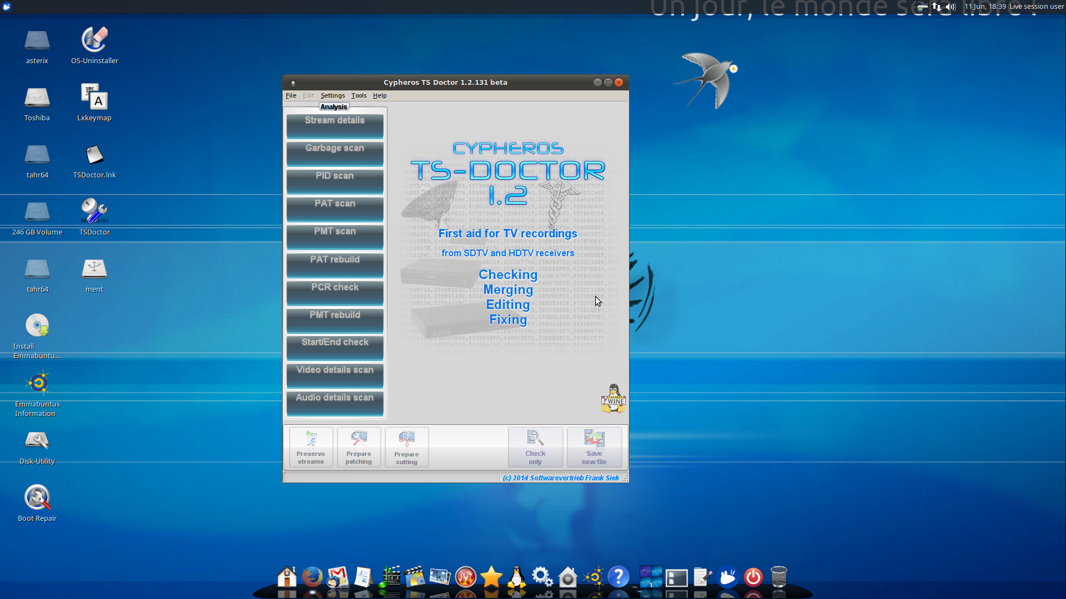Click the Preserve streams icon

[311, 447]
